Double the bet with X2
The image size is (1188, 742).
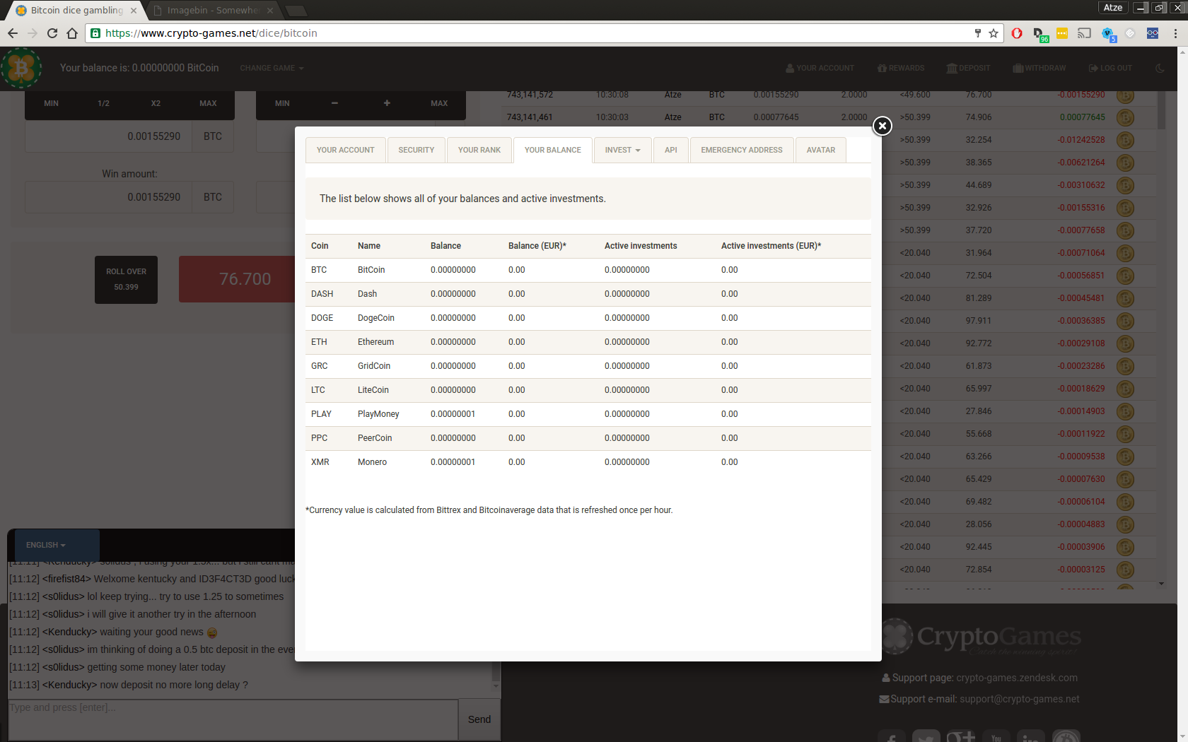tap(156, 103)
